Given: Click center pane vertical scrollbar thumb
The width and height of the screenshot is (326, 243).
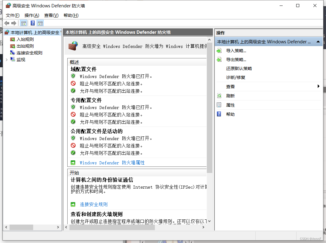Looking at the screenshot, I should (x=209, y=108).
